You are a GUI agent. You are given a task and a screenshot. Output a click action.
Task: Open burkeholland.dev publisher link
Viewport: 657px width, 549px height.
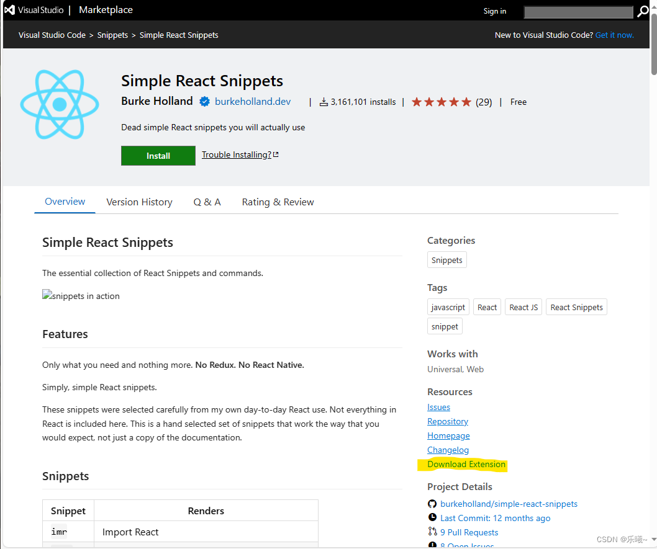[x=253, y=102]
